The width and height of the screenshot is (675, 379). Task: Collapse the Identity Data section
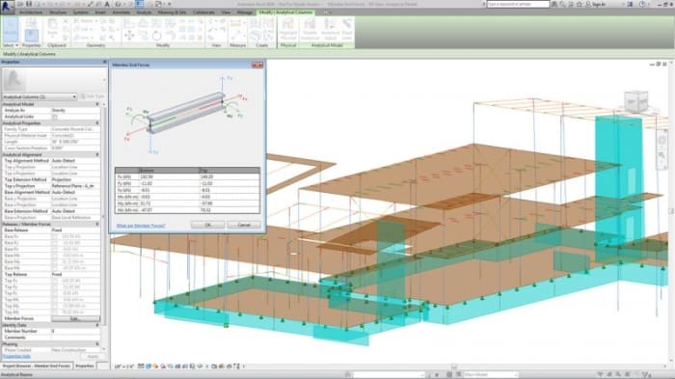(x=97, y=325)
